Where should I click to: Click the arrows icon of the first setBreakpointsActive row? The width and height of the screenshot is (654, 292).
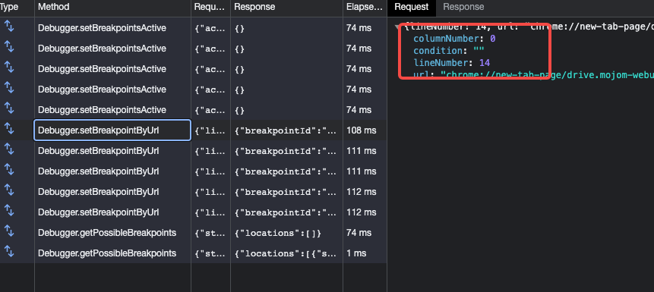[9, 27]
